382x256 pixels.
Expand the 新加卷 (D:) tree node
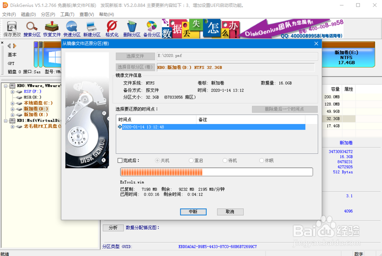12,109
